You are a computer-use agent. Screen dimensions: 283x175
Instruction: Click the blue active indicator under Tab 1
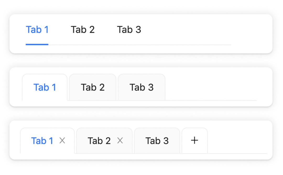click(x=37, y=44)
